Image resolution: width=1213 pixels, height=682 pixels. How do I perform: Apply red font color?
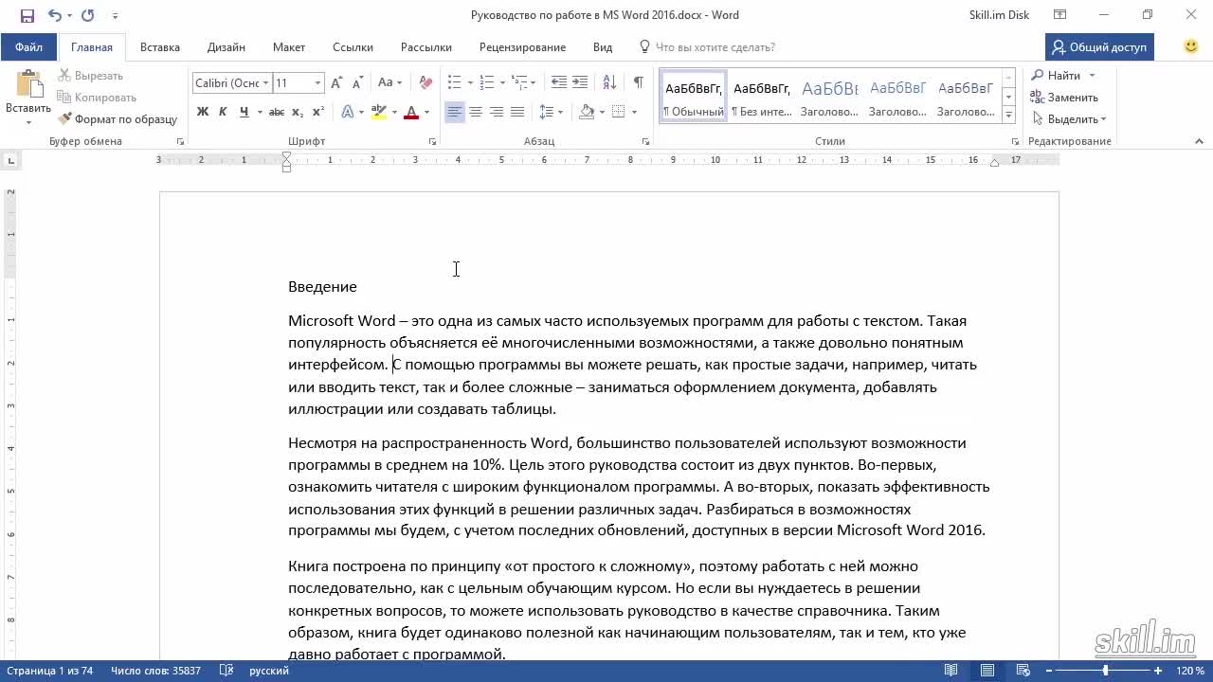411,112
